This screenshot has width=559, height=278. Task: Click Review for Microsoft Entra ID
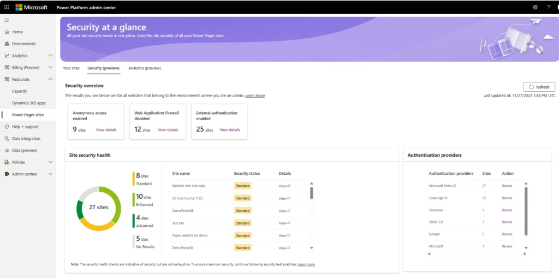click(507, 186)
